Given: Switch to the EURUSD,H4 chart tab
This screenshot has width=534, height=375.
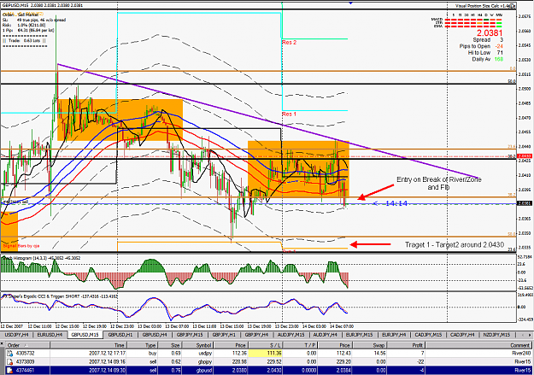Looking at the screenshot, I should click(x=50, y=335).
